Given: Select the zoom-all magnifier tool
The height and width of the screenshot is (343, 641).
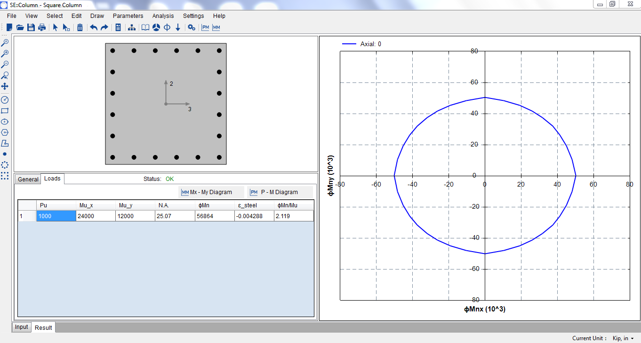Looking at the screenshot, I should (5, 42).
